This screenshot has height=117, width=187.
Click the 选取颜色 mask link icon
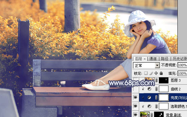[x=156, y=106]
